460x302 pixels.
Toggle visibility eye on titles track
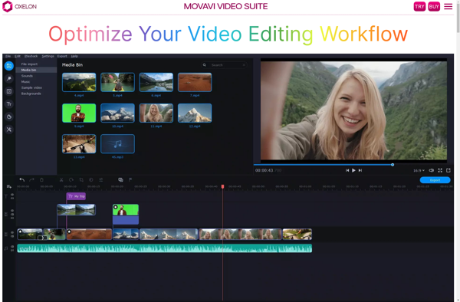[12, 195]
